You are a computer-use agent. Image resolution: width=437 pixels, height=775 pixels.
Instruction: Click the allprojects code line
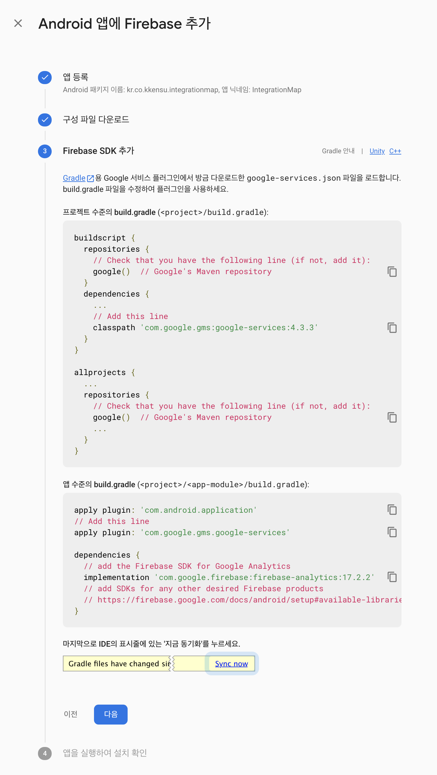105,373
